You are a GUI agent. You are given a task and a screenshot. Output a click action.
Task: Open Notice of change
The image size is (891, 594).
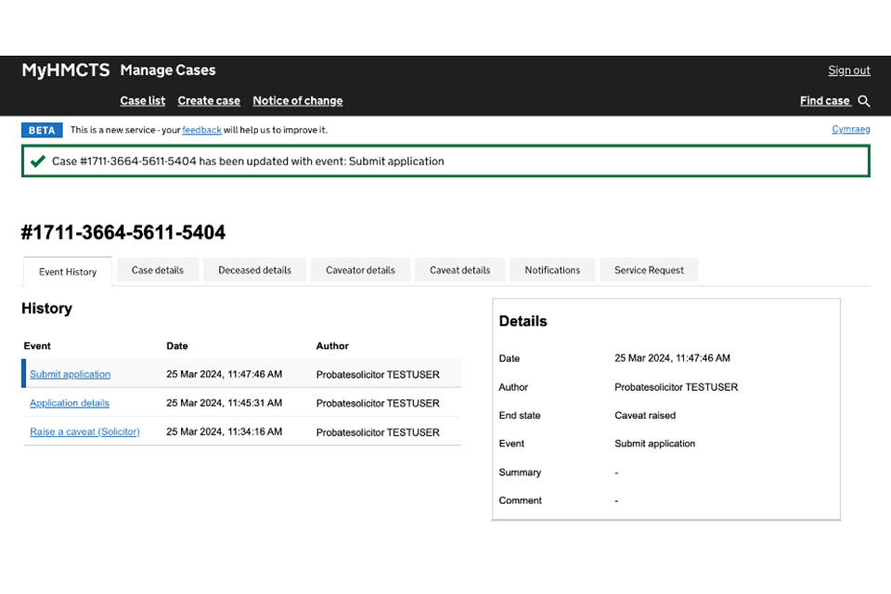[297, 101]
